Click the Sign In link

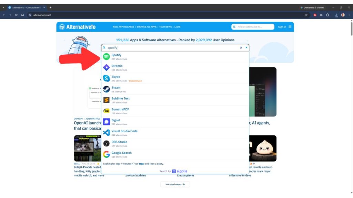(x=282, y=27)
